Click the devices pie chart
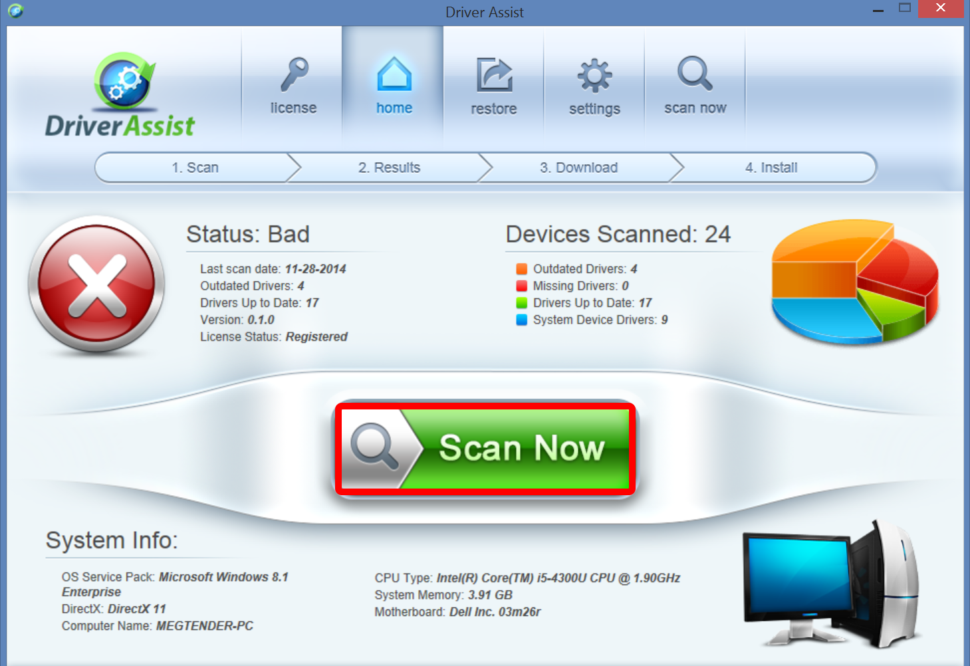Screen dimensions: 970x666 click(x=855, y=282)
